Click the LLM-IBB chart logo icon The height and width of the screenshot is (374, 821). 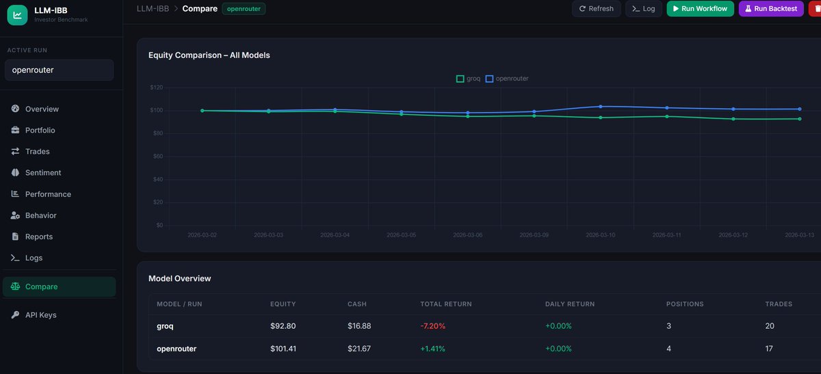point(17,14)
